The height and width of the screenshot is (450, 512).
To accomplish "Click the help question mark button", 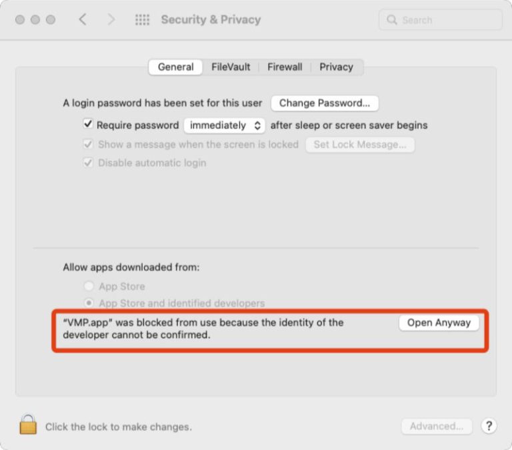I will pyautogui.click(x=489, y=426).
